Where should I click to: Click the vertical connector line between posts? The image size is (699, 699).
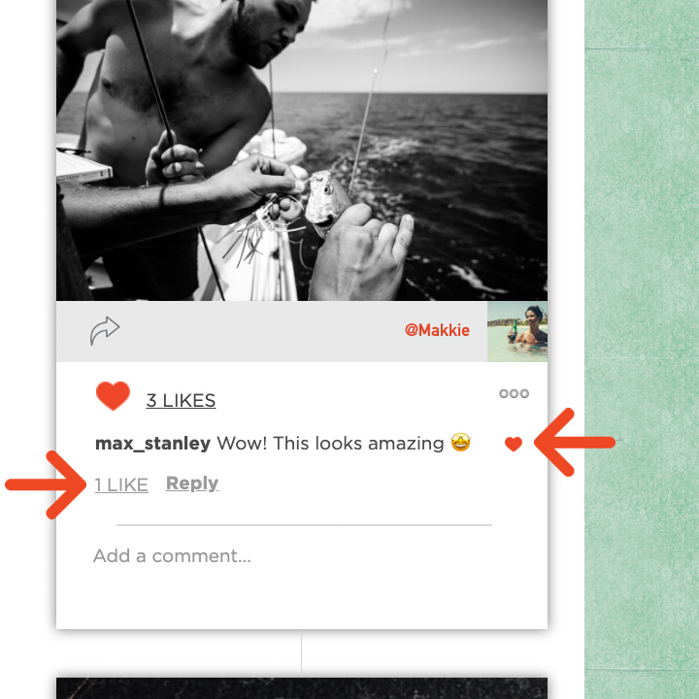point(301,653)
